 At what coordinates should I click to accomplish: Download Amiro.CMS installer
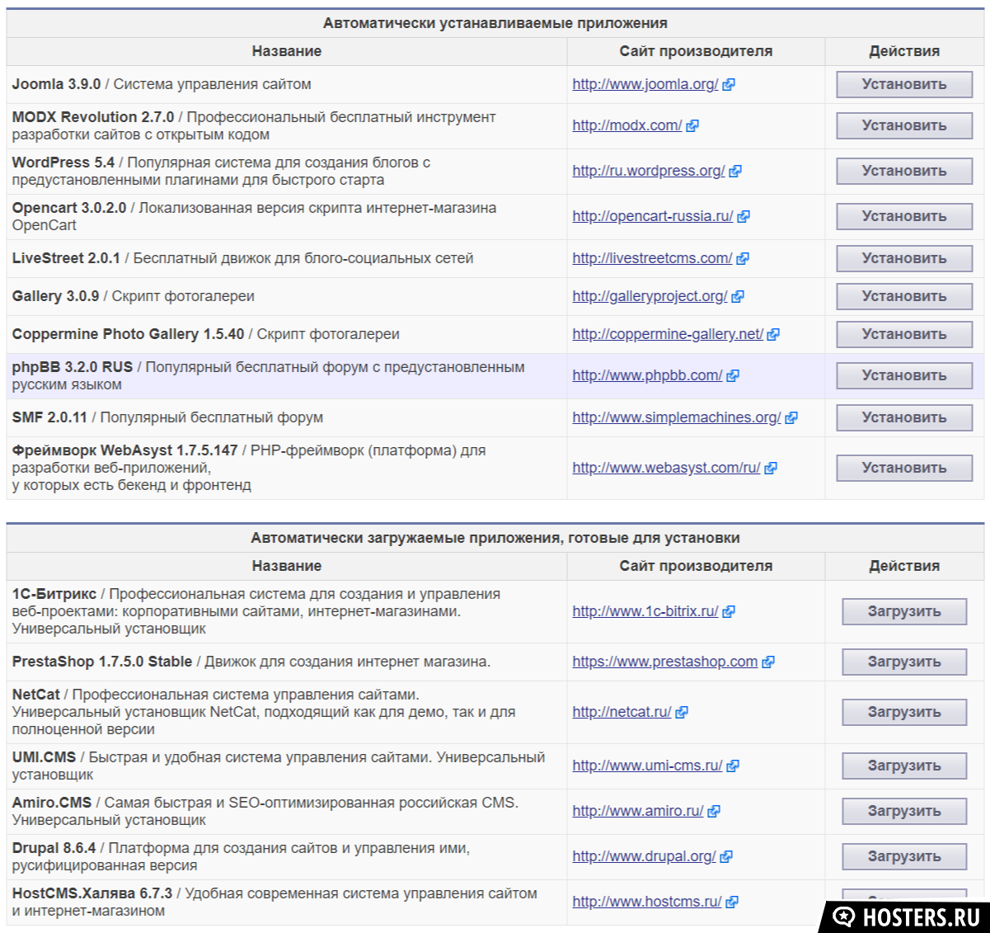pos(904,811)
